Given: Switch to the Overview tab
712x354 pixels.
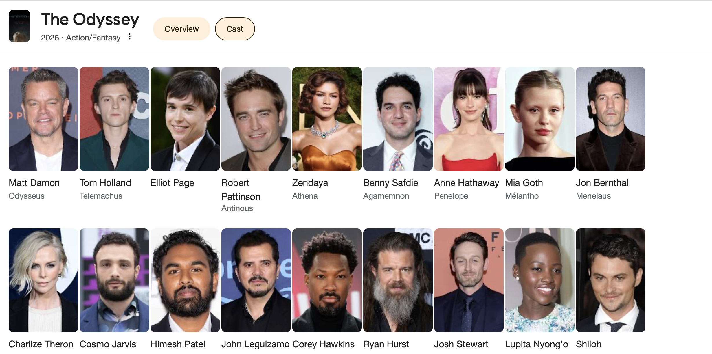Looking at the screenshot, I should pos(181,29).
